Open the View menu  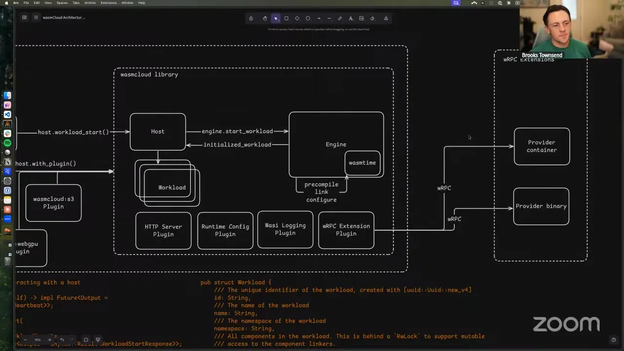(48, 3)
